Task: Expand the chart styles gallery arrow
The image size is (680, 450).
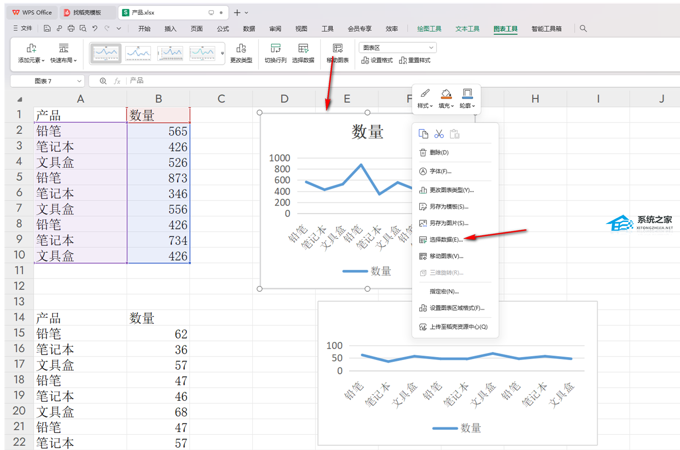Action: [223, 54]
